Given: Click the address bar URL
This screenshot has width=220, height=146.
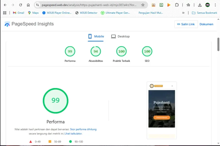Looking at the screenshot, I should 89,5.
